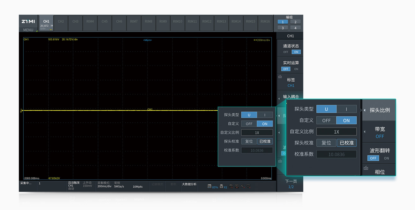415x210 pixels.
Task: Select the RtM10 channel tab
Action: click(x=177, y=22)
